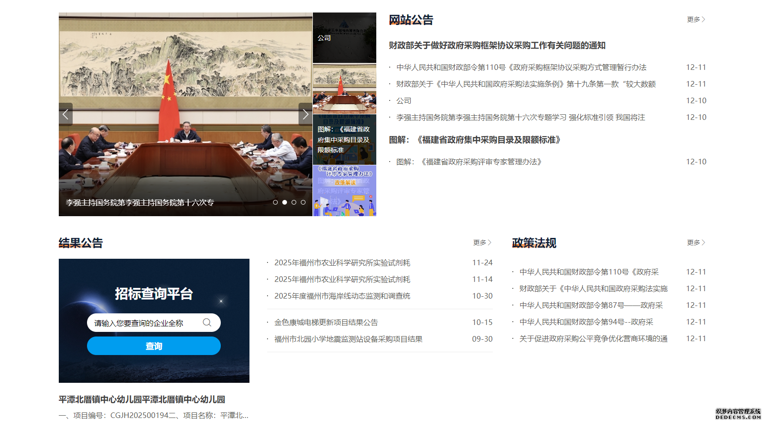Open headline 财政部关于做好政府采购框架协议采购工作
Viewport: 766px width, 424px height.
[x=497, y=45]
